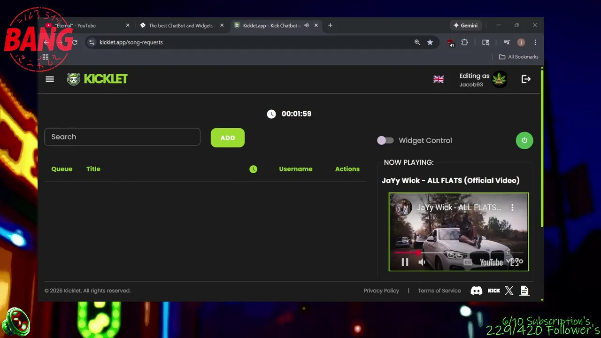The height and width of the screenshot is (338, 601).
Task: Click the ALL FLATS video thumbnail
Action: 459,232
